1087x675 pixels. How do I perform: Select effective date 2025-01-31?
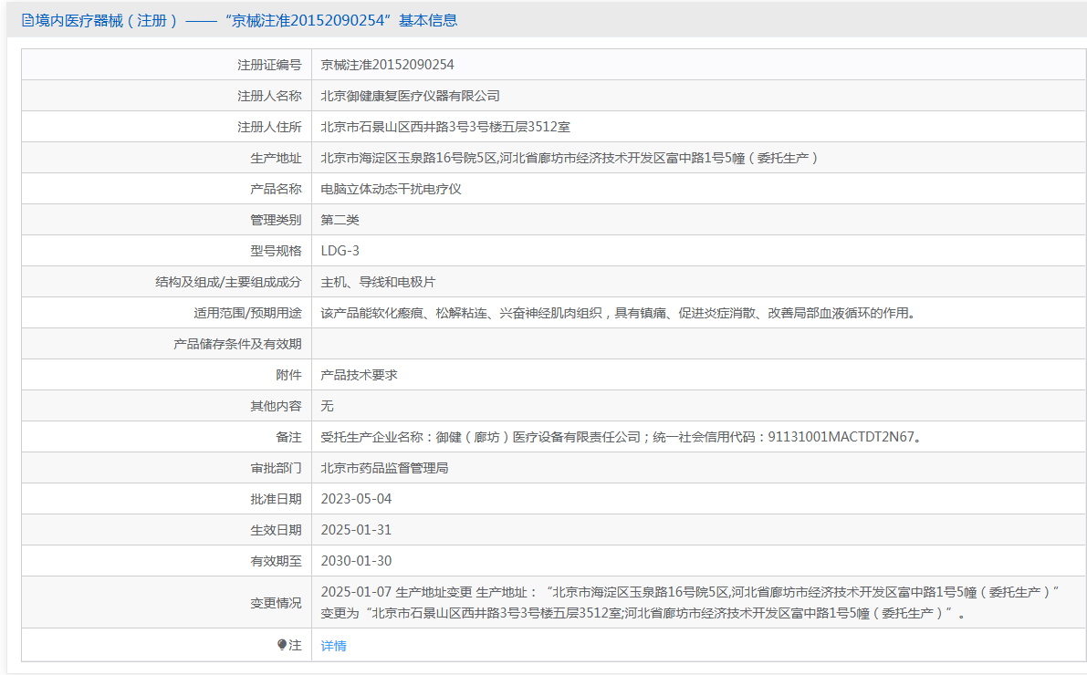click(x=356, y=529)
